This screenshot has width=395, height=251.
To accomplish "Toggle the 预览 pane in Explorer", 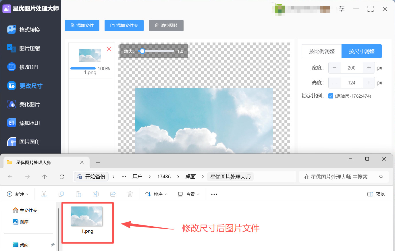I will [376, 194].
